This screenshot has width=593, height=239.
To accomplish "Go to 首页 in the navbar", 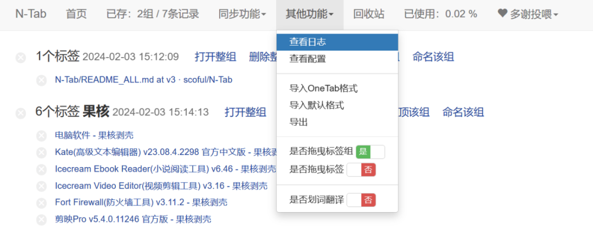I will click(76, 14).
